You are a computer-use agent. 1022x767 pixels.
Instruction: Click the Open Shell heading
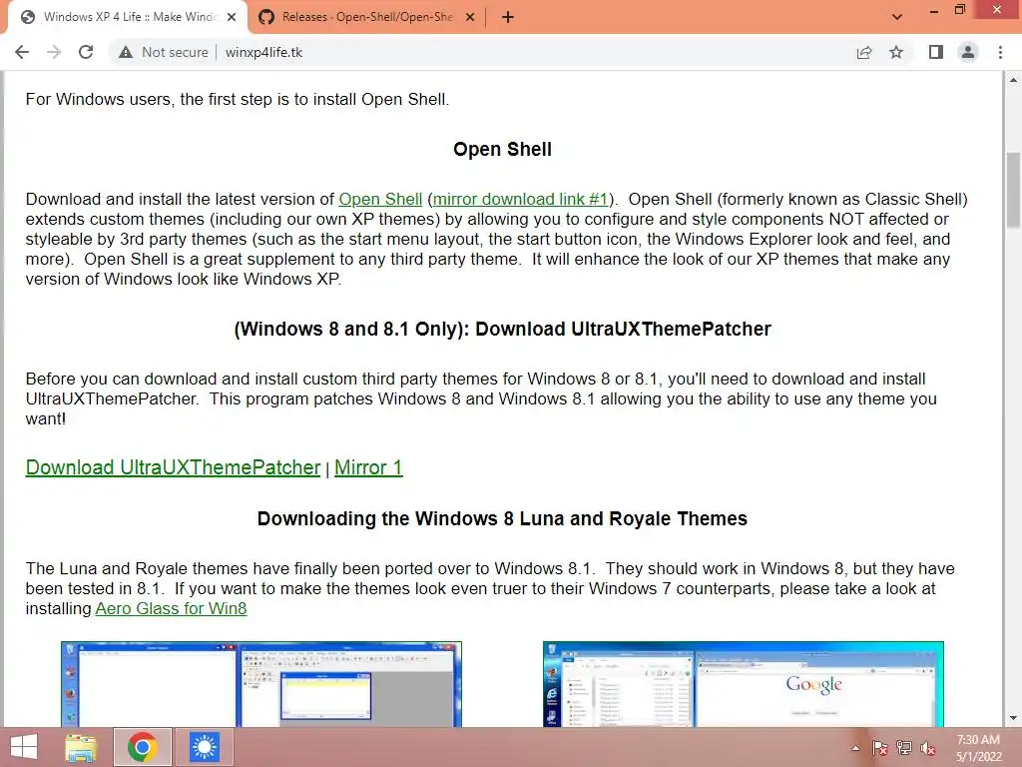(x=503, y=150)
